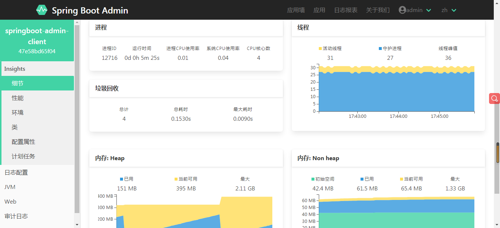The width and height of the screenshot is (500, 228).
Task: Click the Spring Boot Admin hexagon logo
Action: coord(42,10)
